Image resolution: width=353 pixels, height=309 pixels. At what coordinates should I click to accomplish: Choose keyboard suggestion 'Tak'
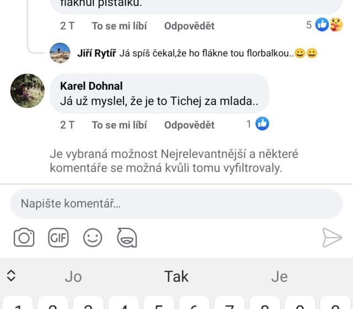(x=176, y=276)
